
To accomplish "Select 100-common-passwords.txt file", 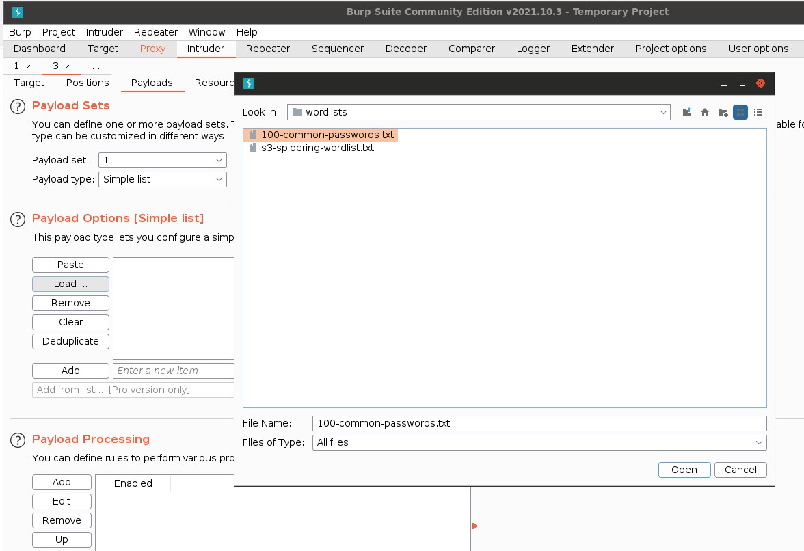I will 327,135.
